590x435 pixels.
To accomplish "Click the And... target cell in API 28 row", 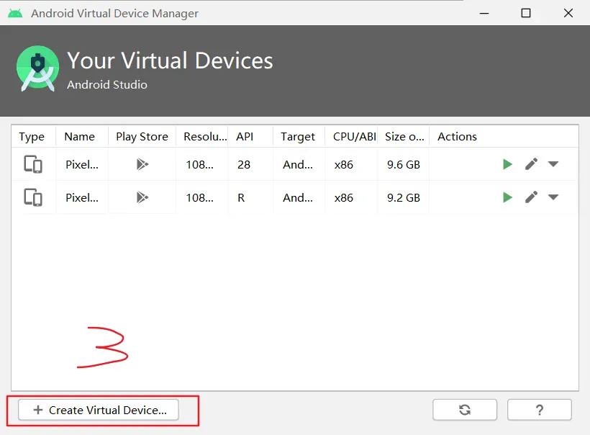I will pos(298,165).
